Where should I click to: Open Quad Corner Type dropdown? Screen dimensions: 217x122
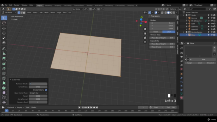[x=38, y=93]
